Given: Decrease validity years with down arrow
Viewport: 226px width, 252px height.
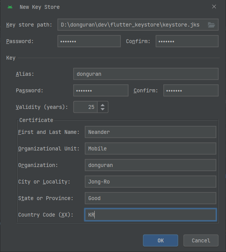Looking at the screenshot, I should [x=103, y=109].
